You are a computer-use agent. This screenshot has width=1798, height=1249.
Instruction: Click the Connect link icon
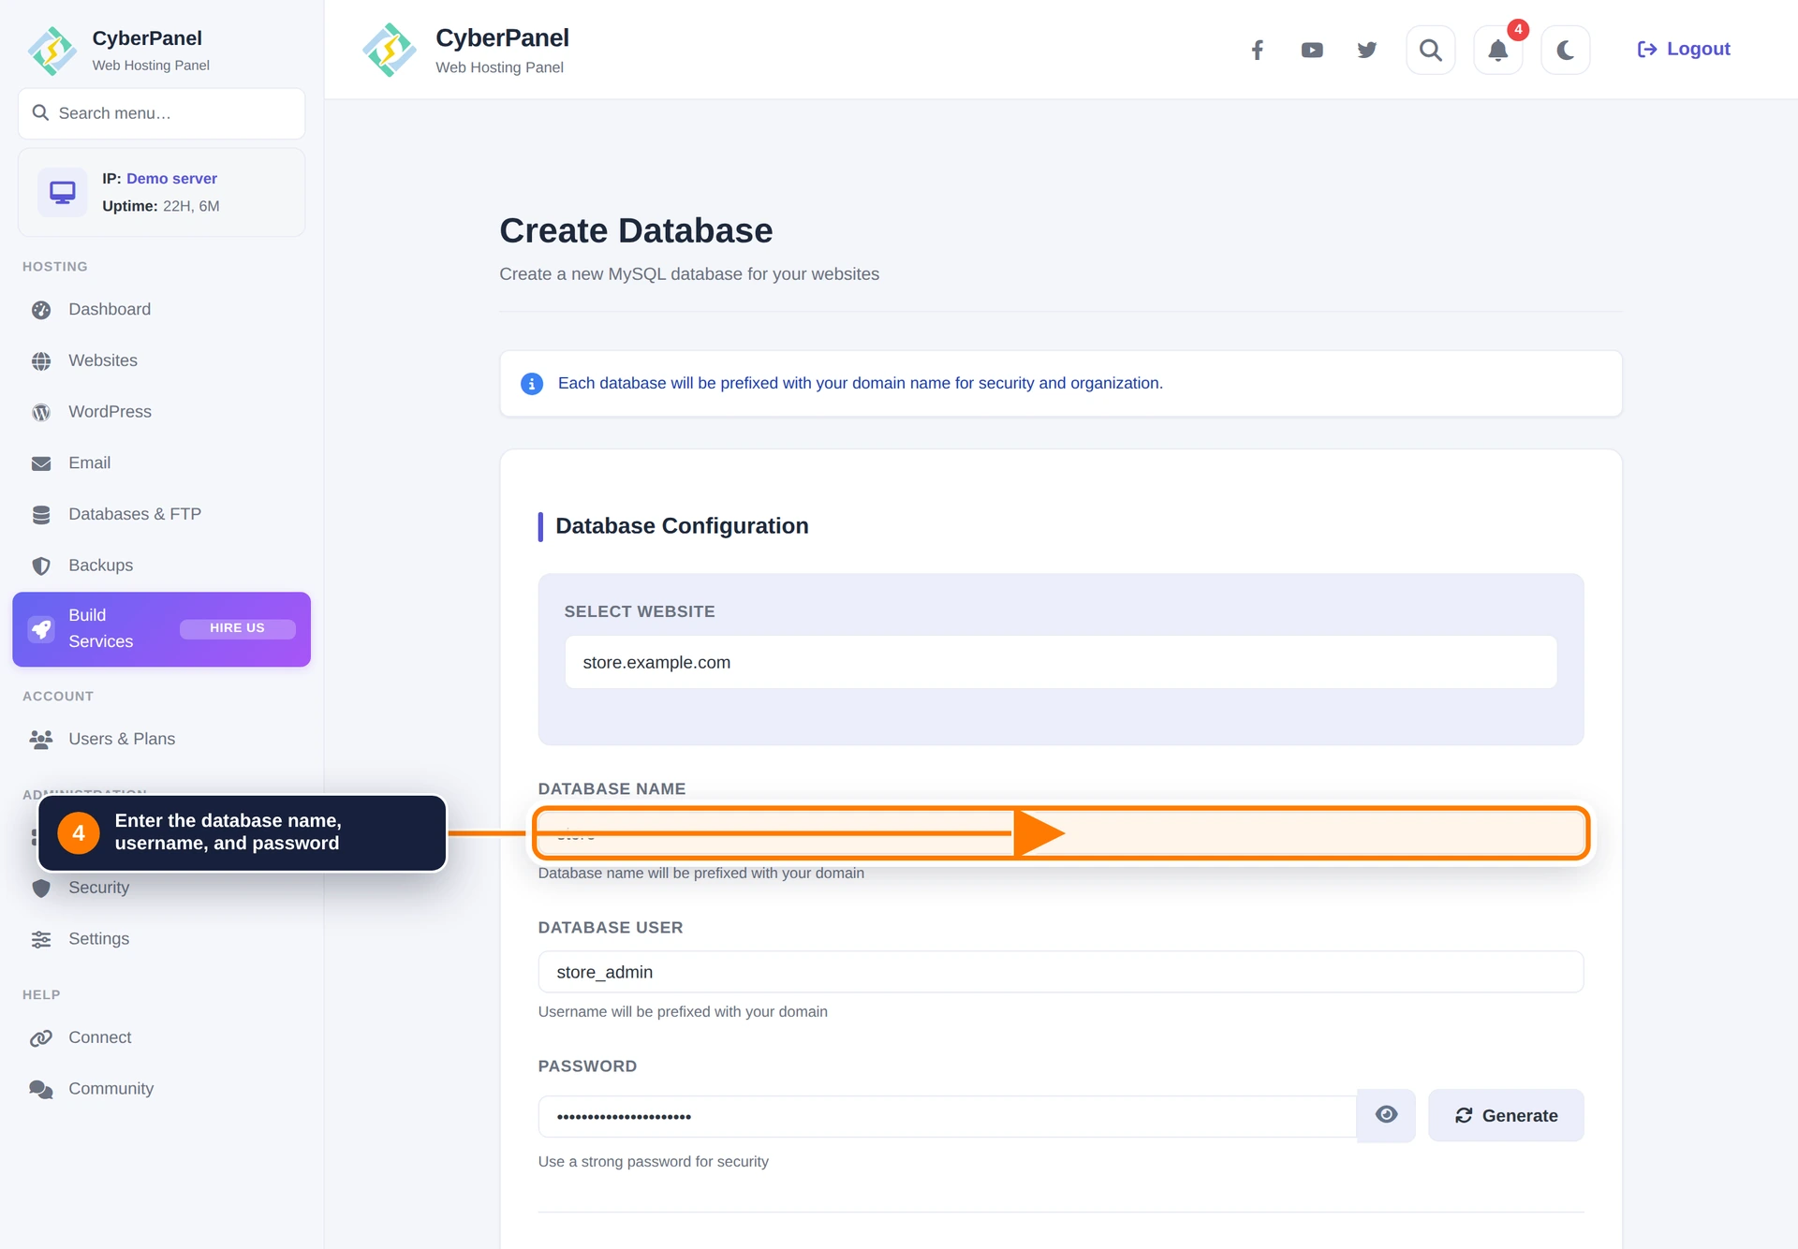click(41, 1038)
